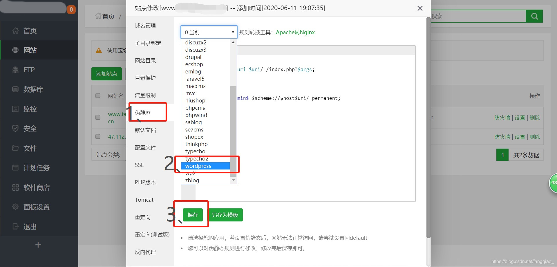The image size is (557, 267).
Task: Click the green search magnifier button
Action: pyautogui.click(x=534, y=16)
